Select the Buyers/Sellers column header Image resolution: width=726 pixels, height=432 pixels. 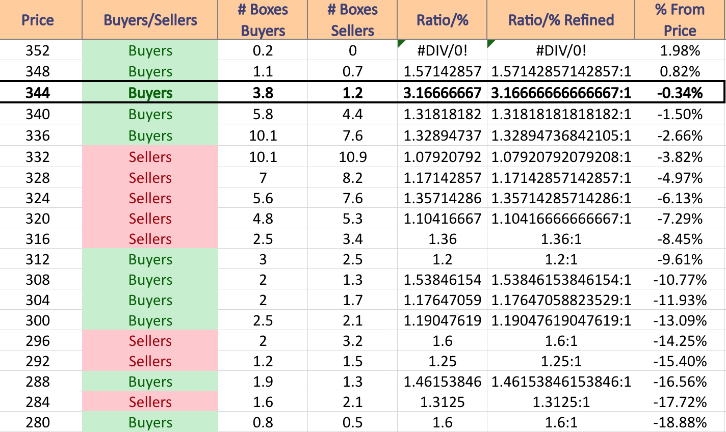150,20
